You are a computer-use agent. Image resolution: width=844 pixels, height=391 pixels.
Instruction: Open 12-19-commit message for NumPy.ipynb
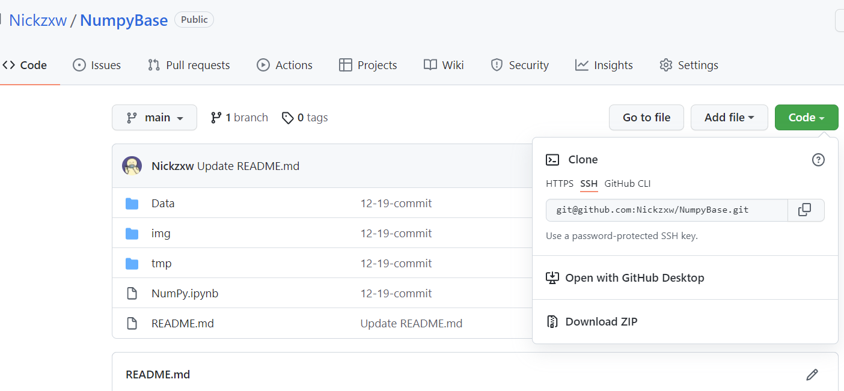396,294
